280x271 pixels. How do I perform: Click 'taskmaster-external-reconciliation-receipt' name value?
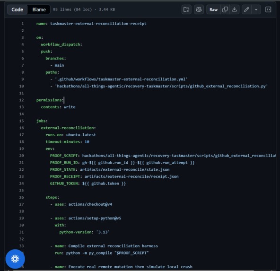click(x=98, y=24)
